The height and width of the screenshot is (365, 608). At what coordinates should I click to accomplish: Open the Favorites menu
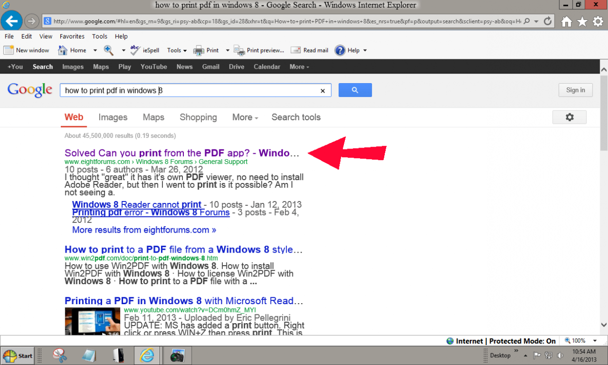pos(72,36)
